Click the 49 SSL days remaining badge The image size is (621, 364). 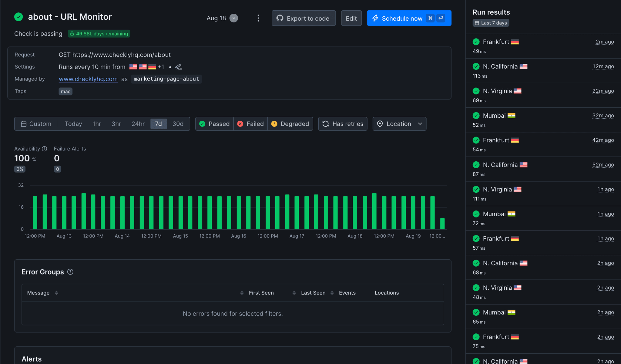[99, 34]
